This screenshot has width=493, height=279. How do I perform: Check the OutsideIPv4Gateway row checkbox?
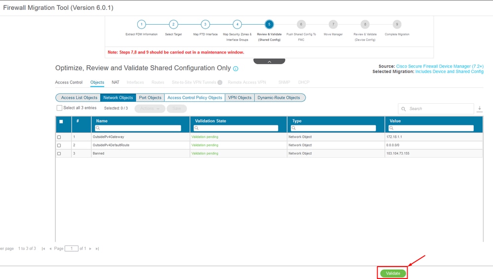pyautogui.click(x=59, y=137)
